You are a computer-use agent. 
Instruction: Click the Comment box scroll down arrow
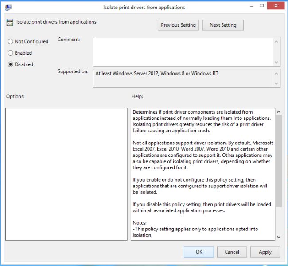[x=276, y=63]
